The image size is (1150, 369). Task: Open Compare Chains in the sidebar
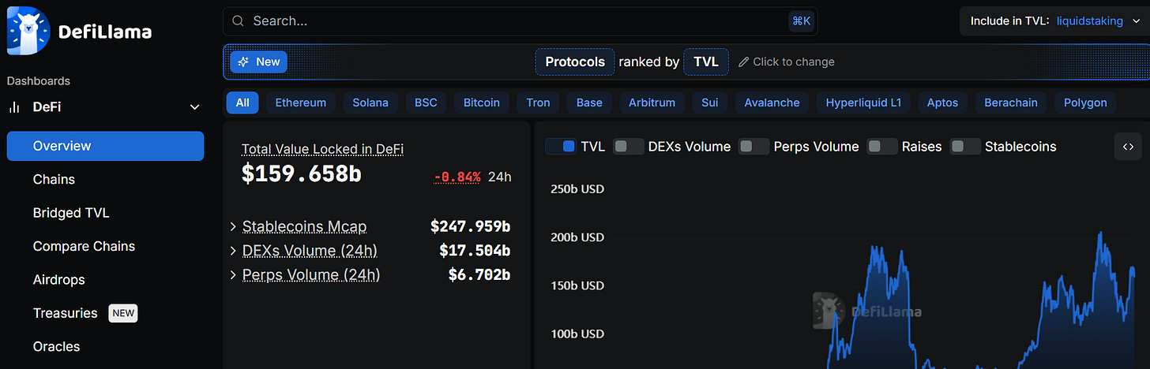click(84, 246)
